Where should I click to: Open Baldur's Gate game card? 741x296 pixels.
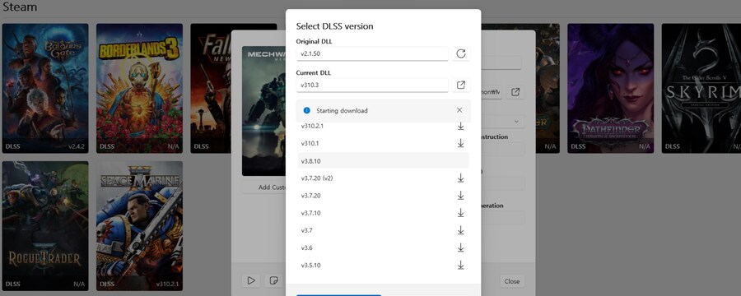(x=45, y=88)
